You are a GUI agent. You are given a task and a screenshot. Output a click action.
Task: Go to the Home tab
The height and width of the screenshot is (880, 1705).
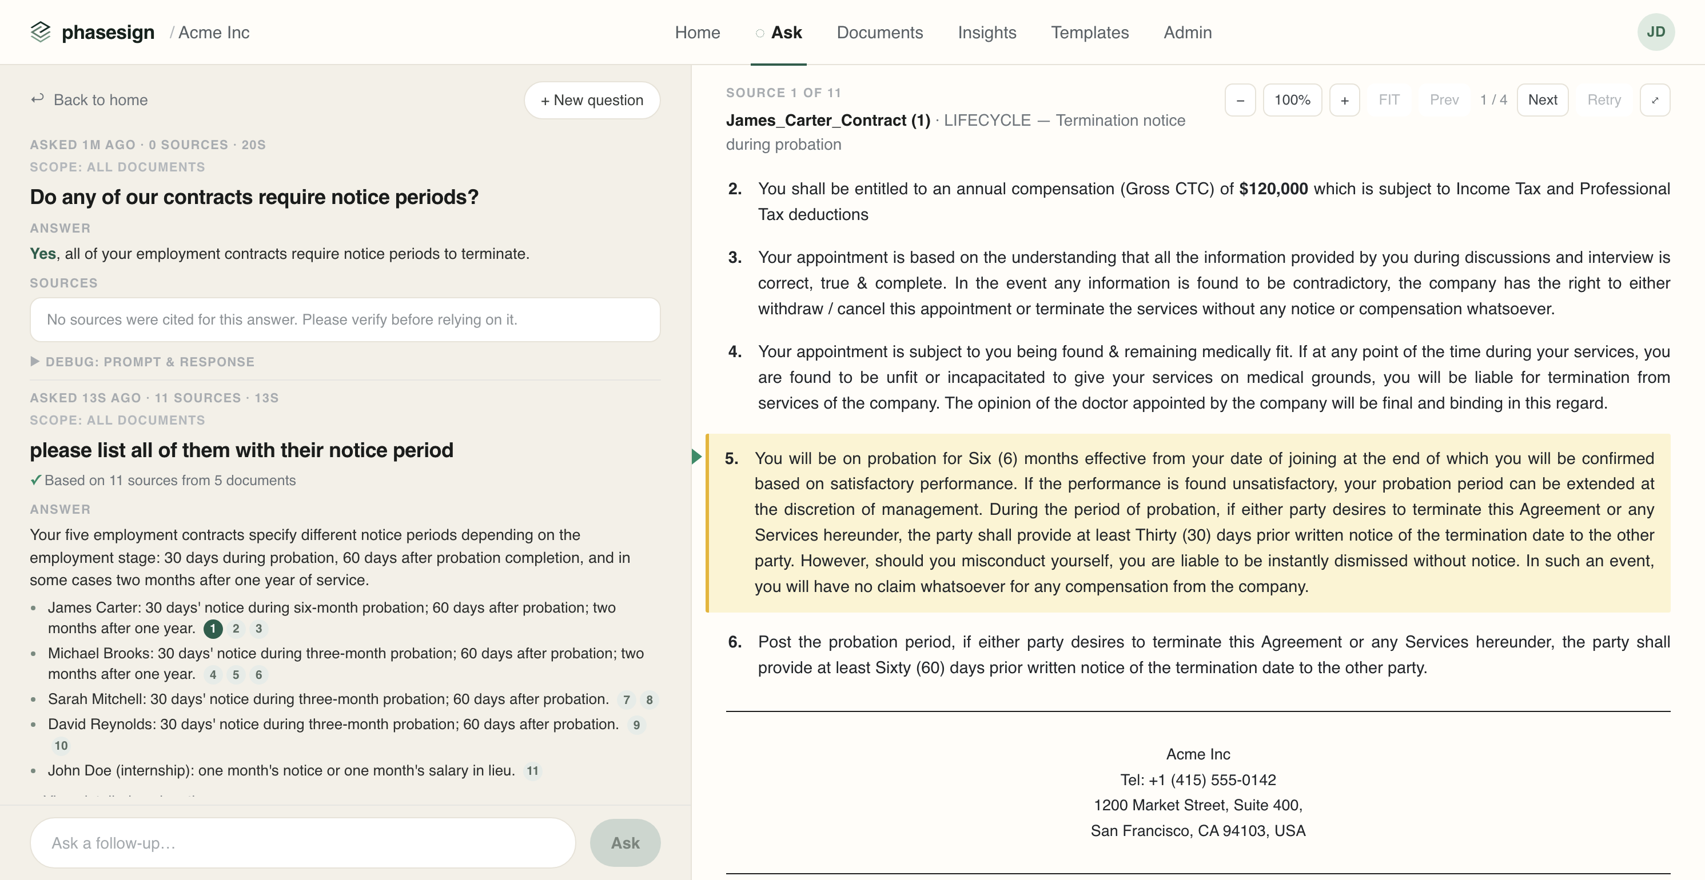point(697,33)
